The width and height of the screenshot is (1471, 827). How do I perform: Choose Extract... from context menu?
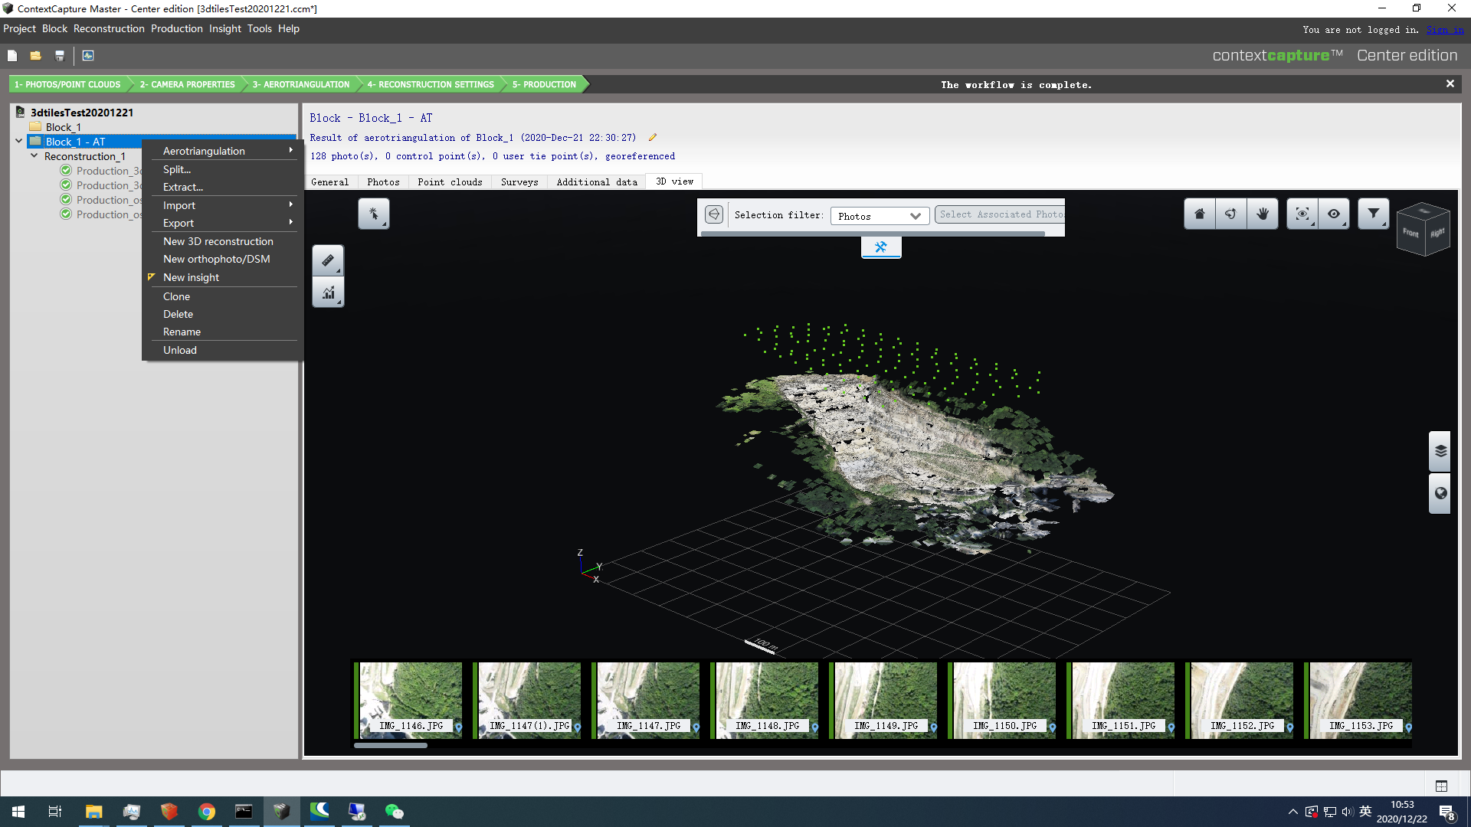[x=222, y=187]
